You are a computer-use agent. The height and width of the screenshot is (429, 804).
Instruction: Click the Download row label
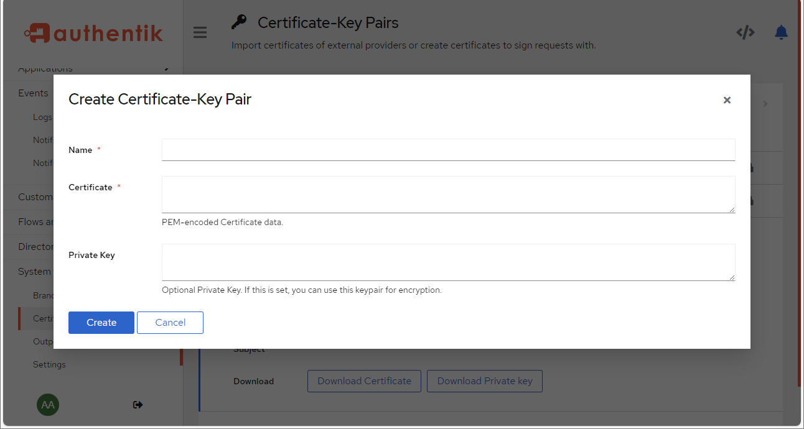tap(253, 381)
